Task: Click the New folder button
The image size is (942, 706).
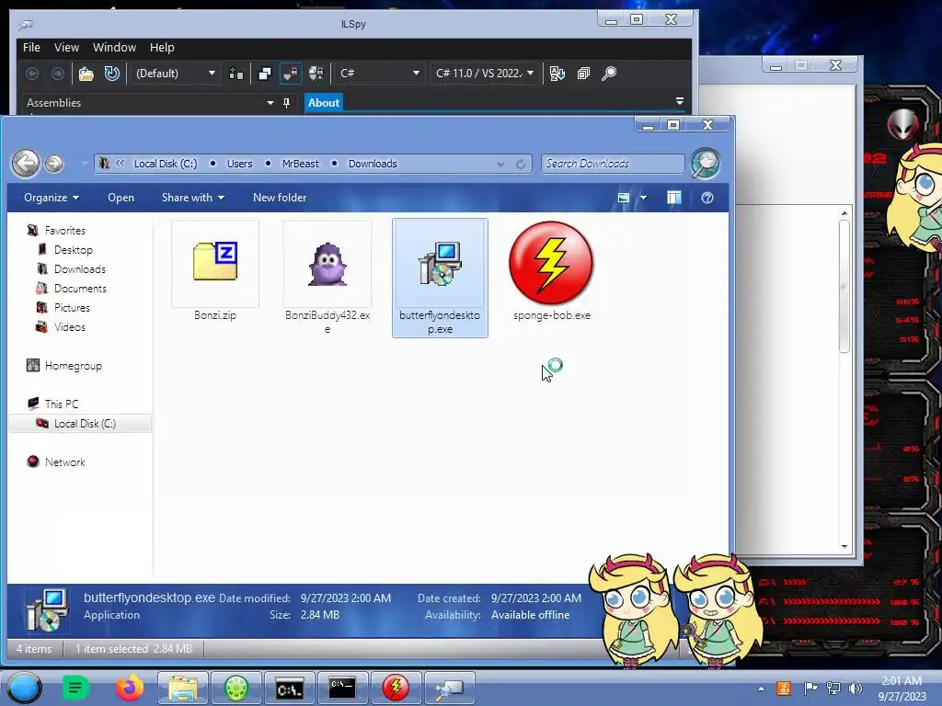Action: pos(280,198)
